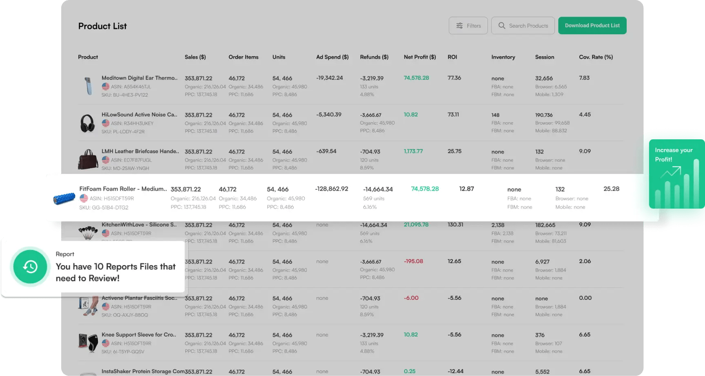Expand truncated HiLowSound Active Noise product name
This screenshot has height=376, width=705.
coord(140,114)
